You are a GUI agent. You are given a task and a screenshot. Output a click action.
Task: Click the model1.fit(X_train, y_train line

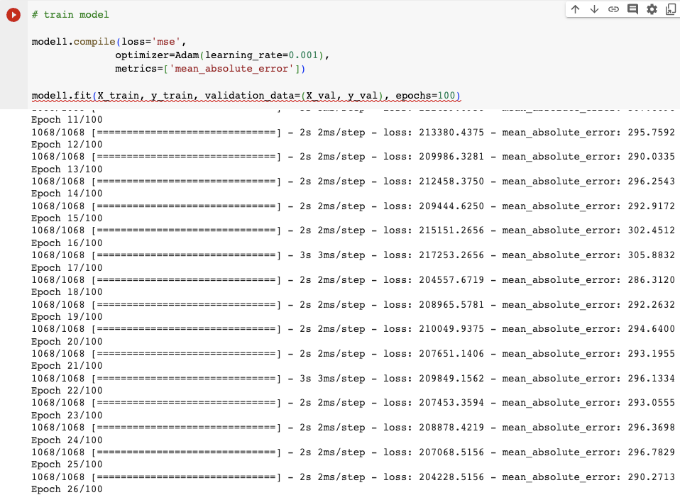tap(246, 95)
